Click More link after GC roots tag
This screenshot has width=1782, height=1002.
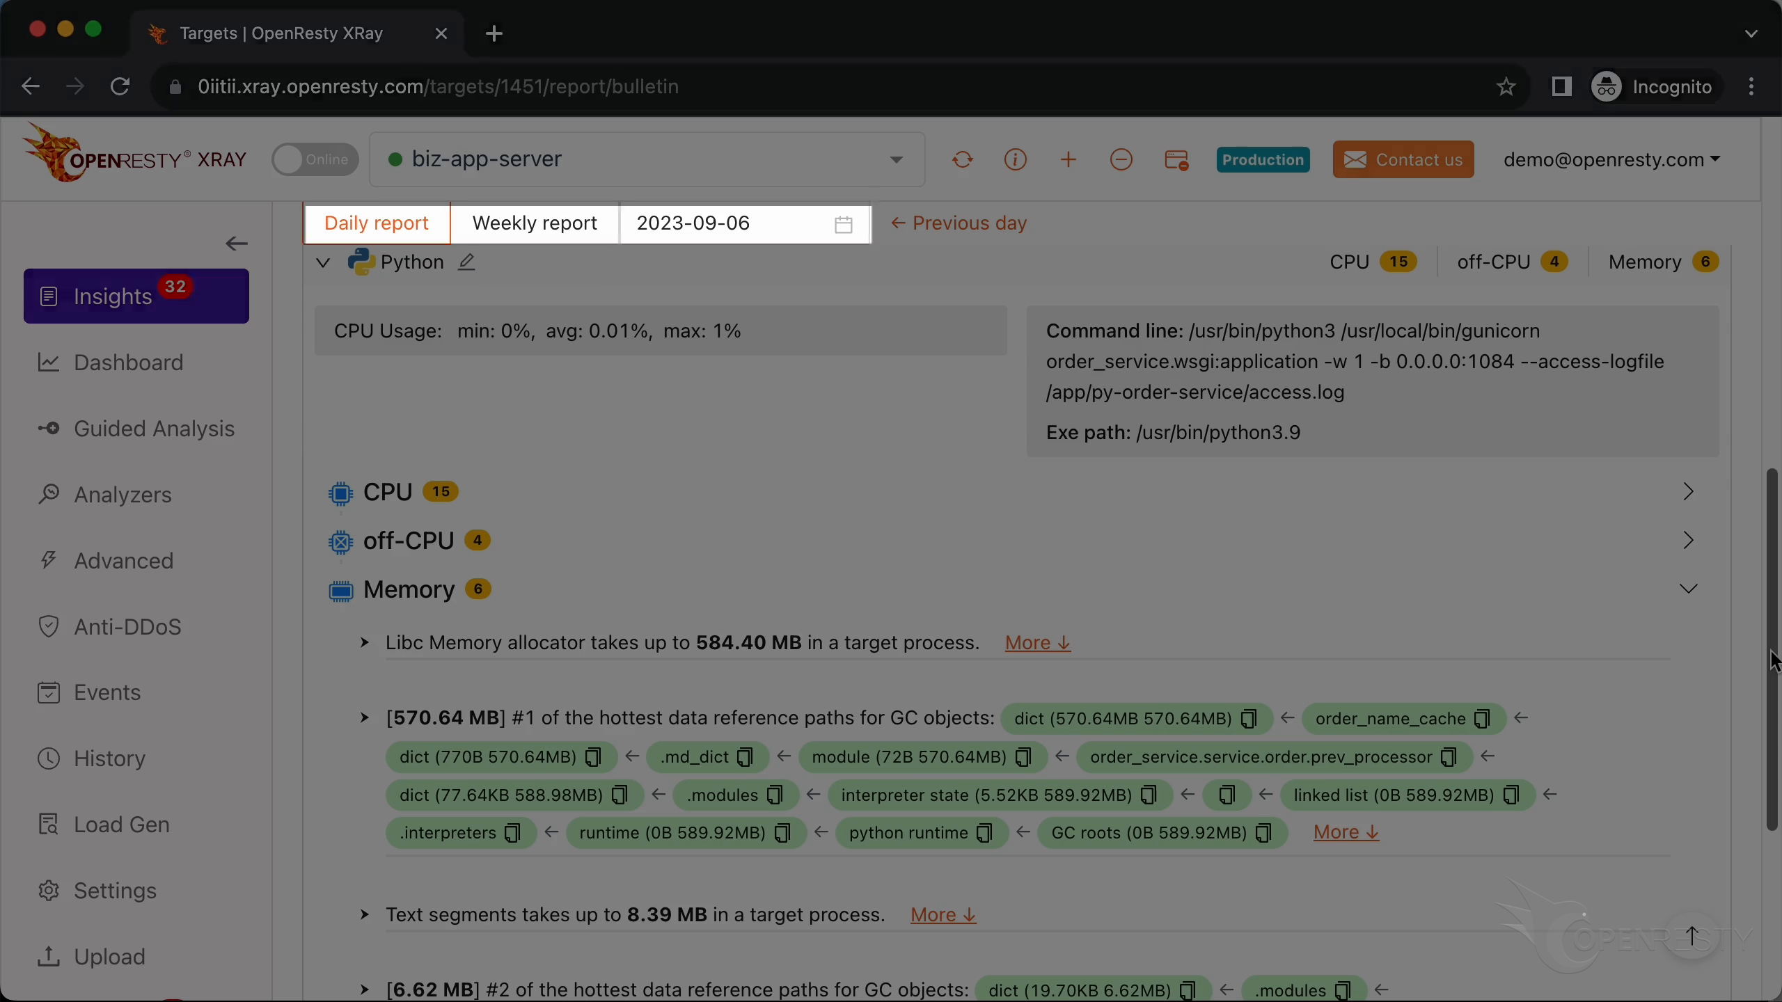click(1346, 832)
